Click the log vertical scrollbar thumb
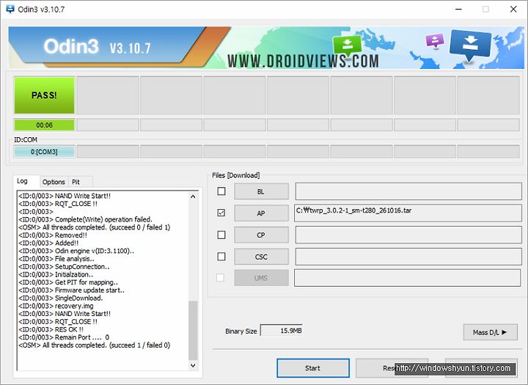 point(193,331)
